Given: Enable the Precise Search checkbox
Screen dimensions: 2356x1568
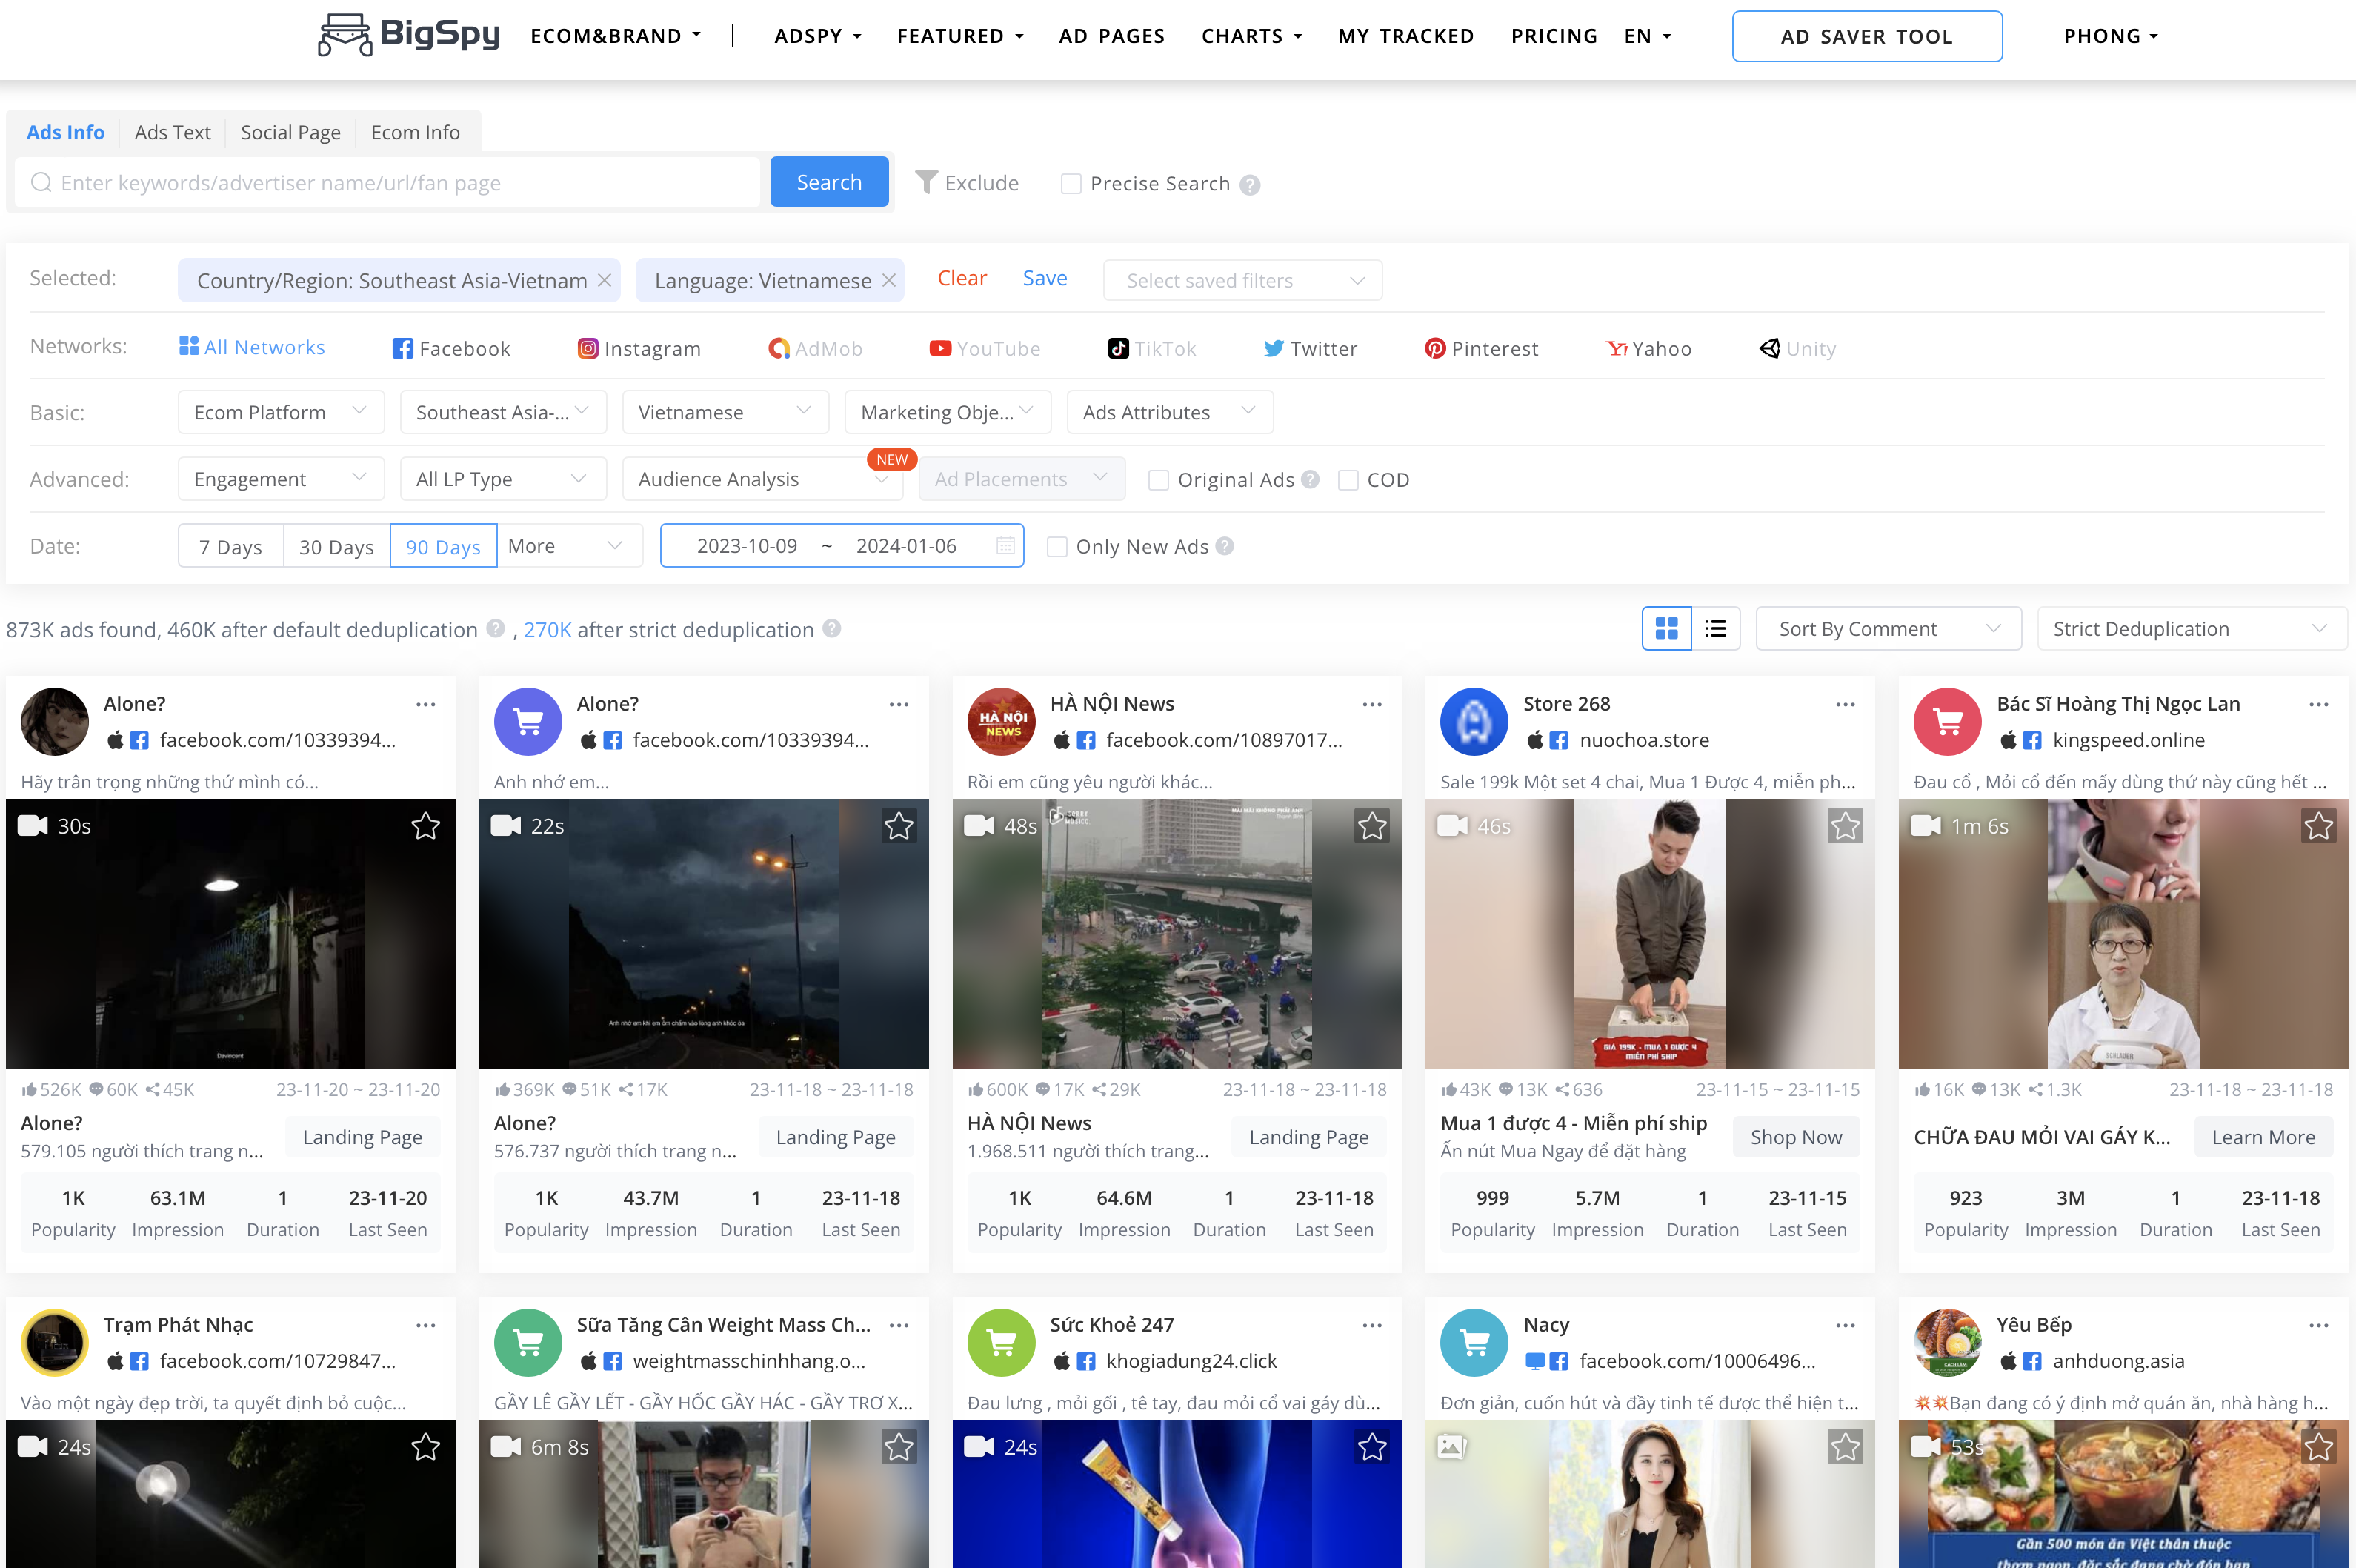Looking at the screenshot, I should [1071, 184].
